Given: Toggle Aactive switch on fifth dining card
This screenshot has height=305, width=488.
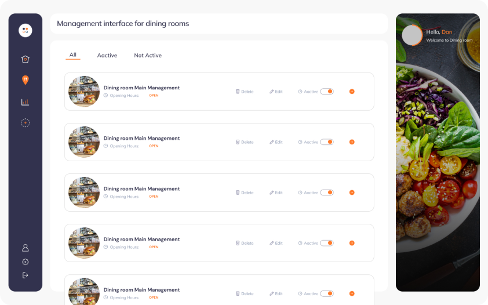Looking at the screenshot, I should pyautogui.click(x=327, y=293).
